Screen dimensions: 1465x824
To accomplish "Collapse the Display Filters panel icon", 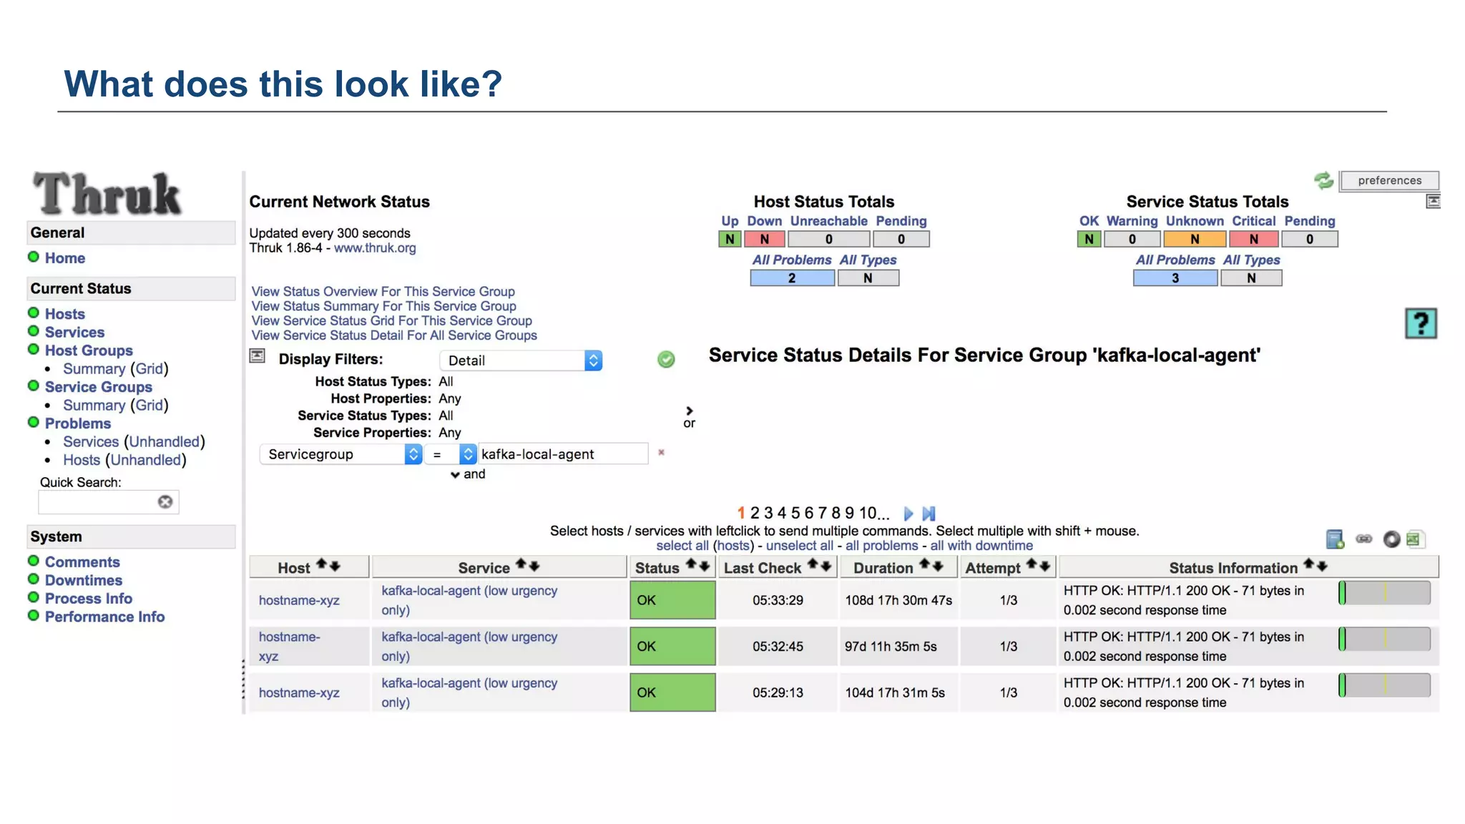I will tap(258, 356).
